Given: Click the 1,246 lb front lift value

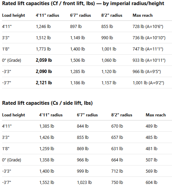Looking at the screenshot, I should coord(43,27).
